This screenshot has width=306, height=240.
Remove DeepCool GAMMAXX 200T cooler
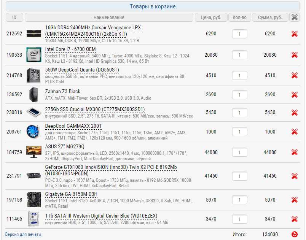click(x=295, y=132)
